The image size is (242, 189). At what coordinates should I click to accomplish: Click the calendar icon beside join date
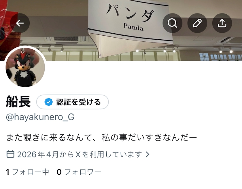coord(10,154)
